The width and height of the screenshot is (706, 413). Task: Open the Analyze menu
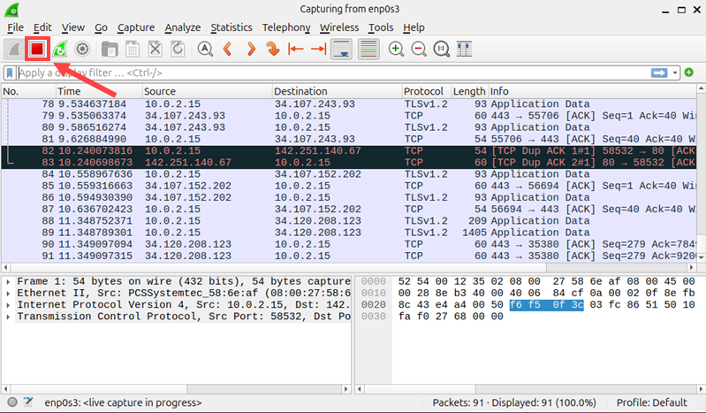182,27
